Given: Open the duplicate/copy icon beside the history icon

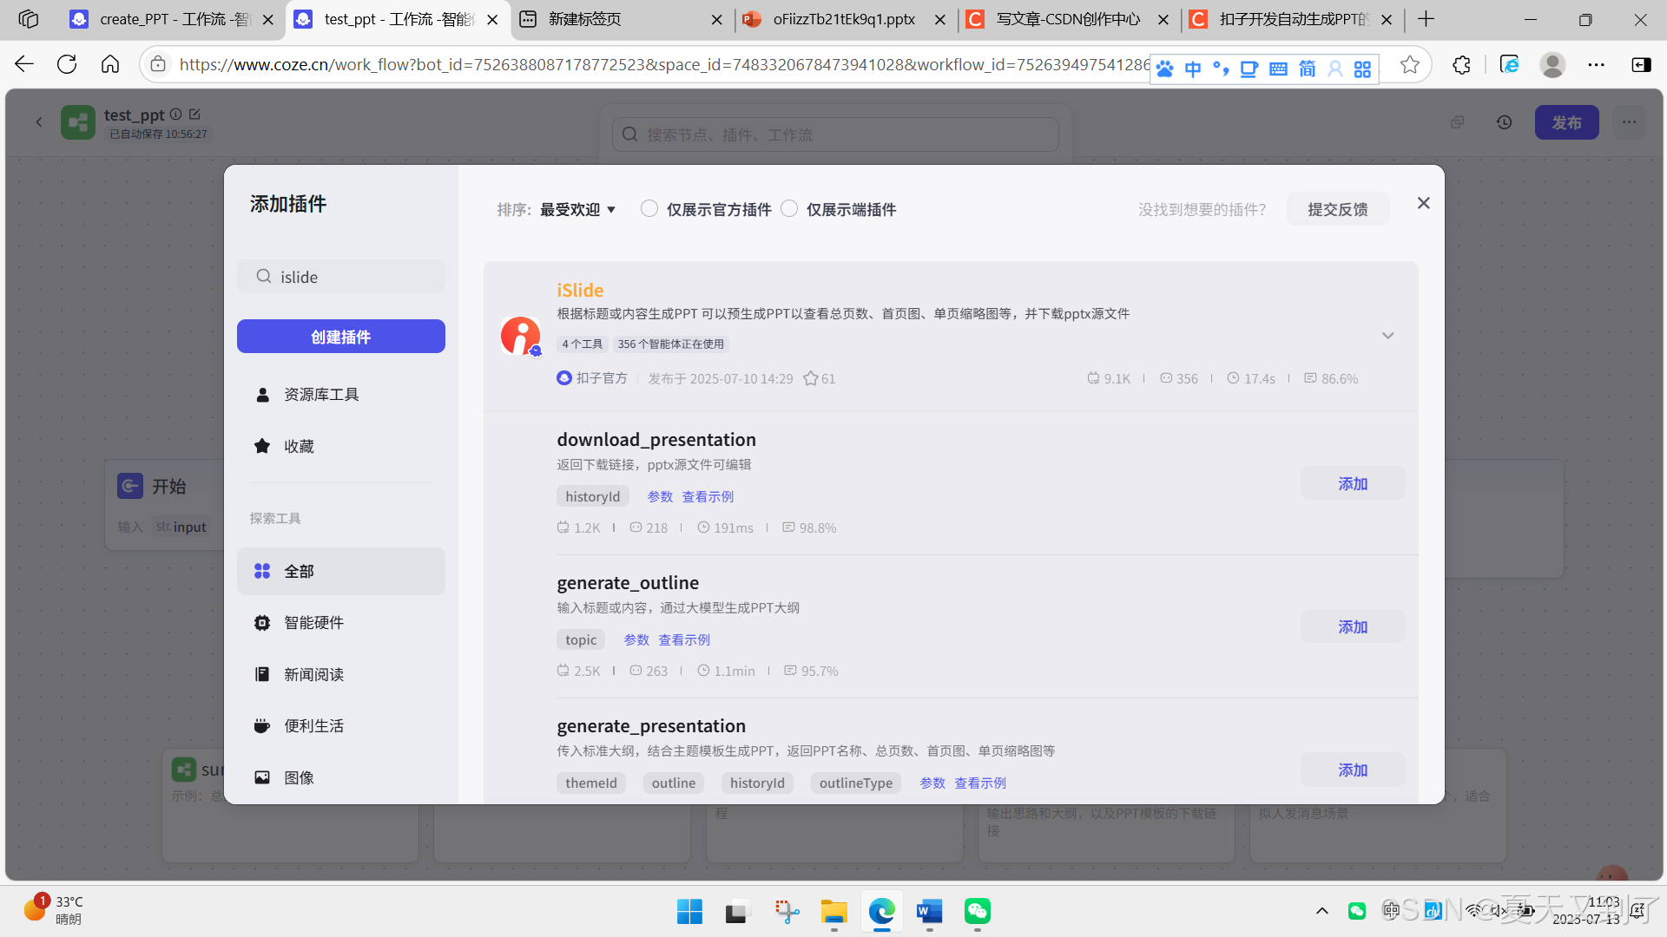Looking at the screenshot, I should click(x=1458, y=122).
